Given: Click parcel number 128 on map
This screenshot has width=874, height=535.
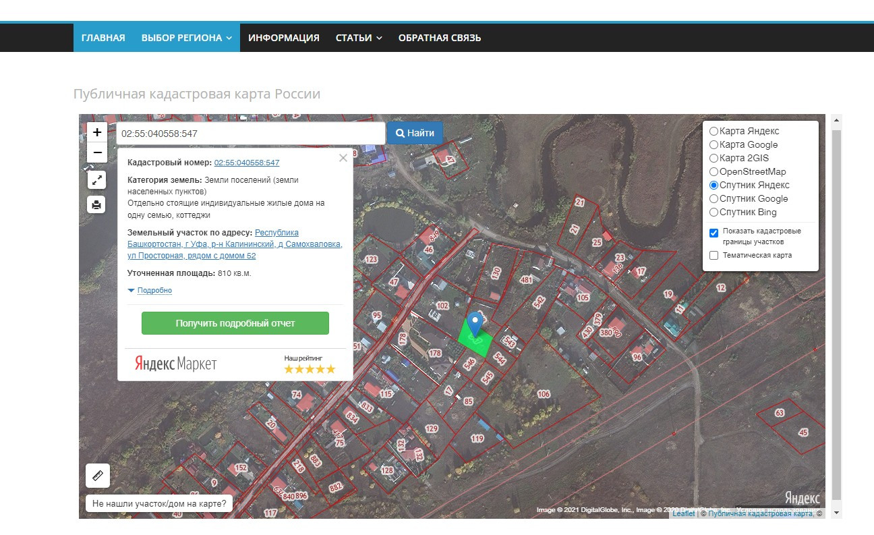Looking at the screenshot, I should pyautogui.click(x=387, y=471).
